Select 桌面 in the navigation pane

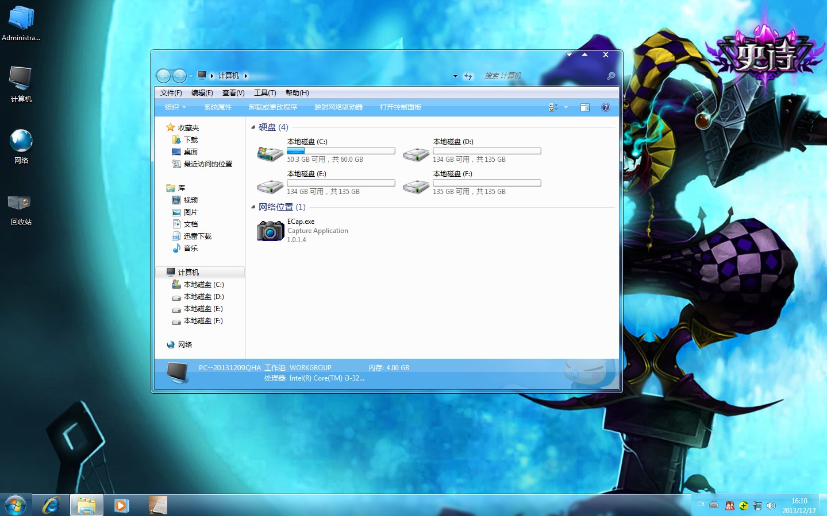pos(184,152)
